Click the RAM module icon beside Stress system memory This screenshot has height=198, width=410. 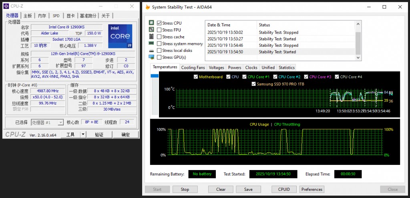[x=151, y=44]
